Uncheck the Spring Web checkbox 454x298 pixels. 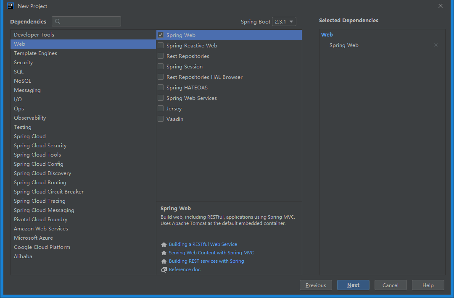tap(161, 35)
